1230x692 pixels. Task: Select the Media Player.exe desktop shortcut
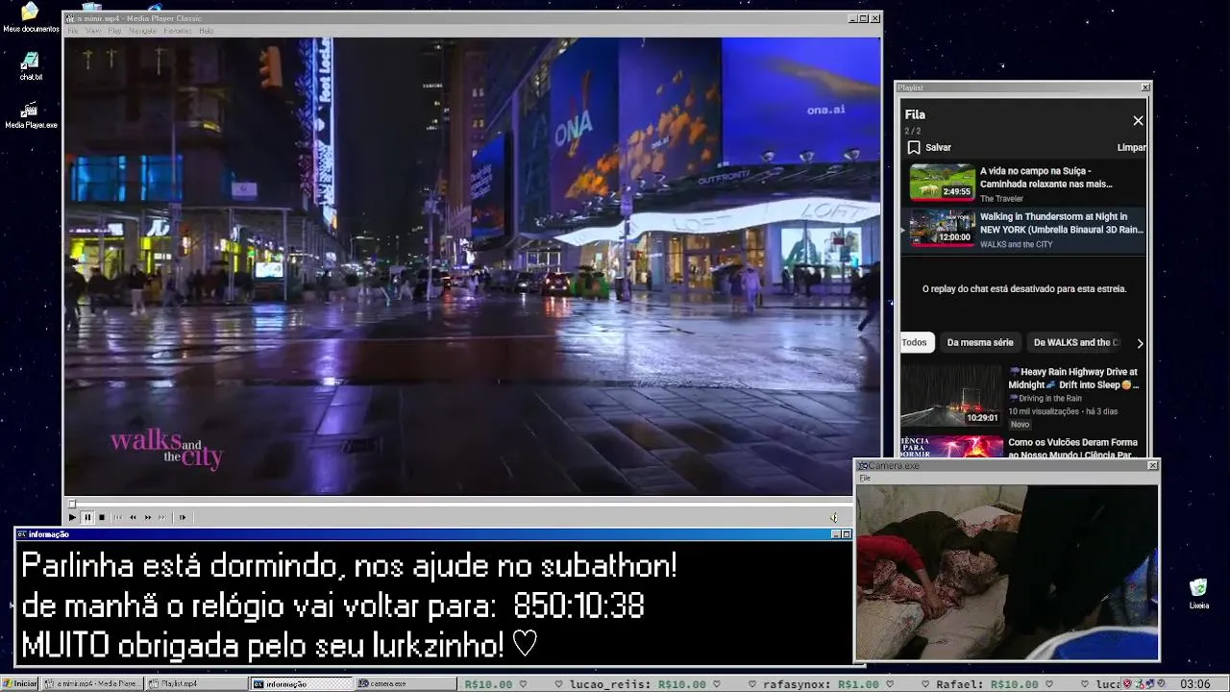click(x=31, y=115)
